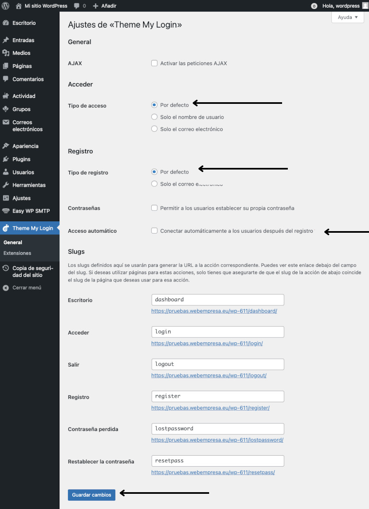Click the Correos electrónicos envelope icon
Viewport: 369px width, 509px height.
tap(6, 122)
